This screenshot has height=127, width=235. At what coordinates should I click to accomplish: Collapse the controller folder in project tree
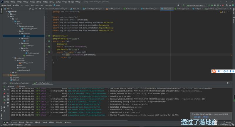(19, 33)
